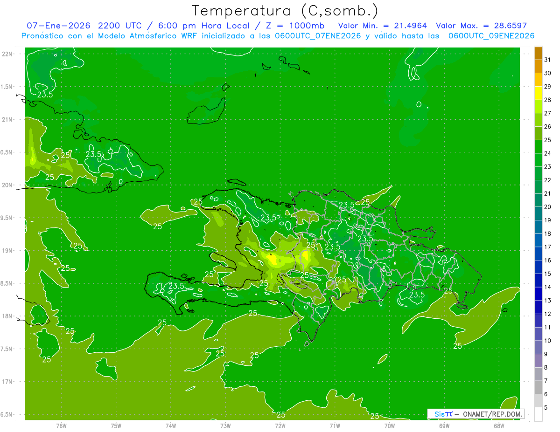Click the '71W' longitude axis label
This screenshot has height=432, width=560.
click(335, 425)
